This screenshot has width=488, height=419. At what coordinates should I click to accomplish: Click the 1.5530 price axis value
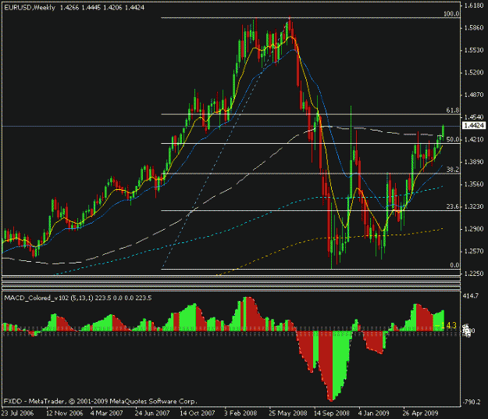(x=474, y=50)
